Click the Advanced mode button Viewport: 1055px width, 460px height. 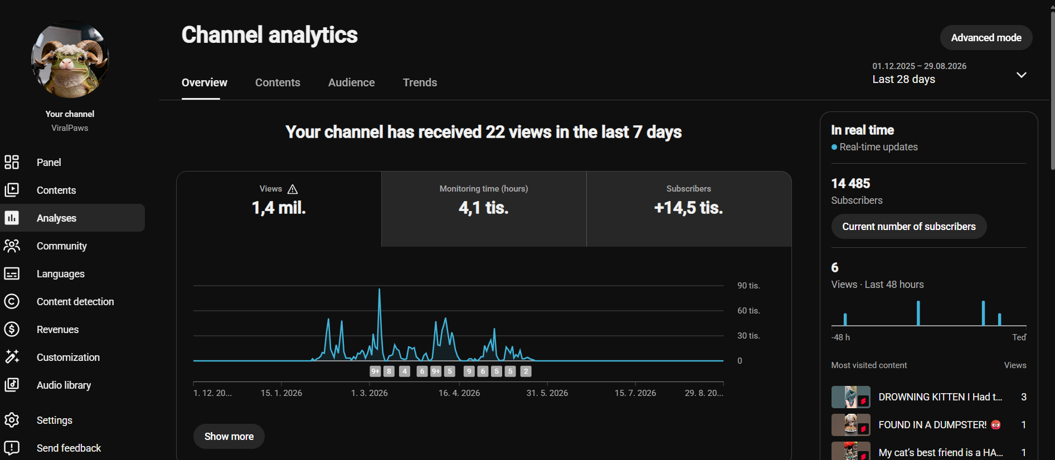point(986,38)
